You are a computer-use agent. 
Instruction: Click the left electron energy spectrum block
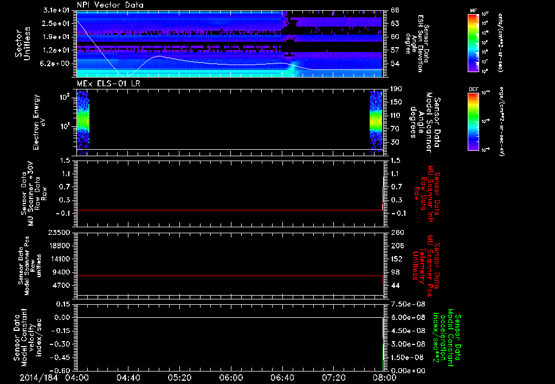(83, 119)
